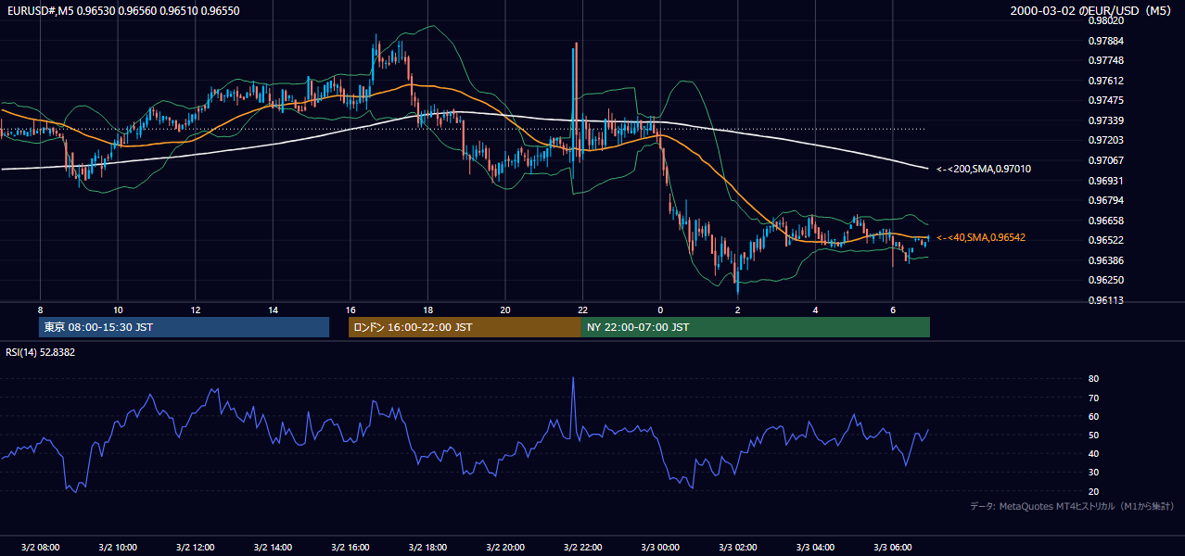
Task: Click the 3/2 18:00 date label
Action: point(427,548)
